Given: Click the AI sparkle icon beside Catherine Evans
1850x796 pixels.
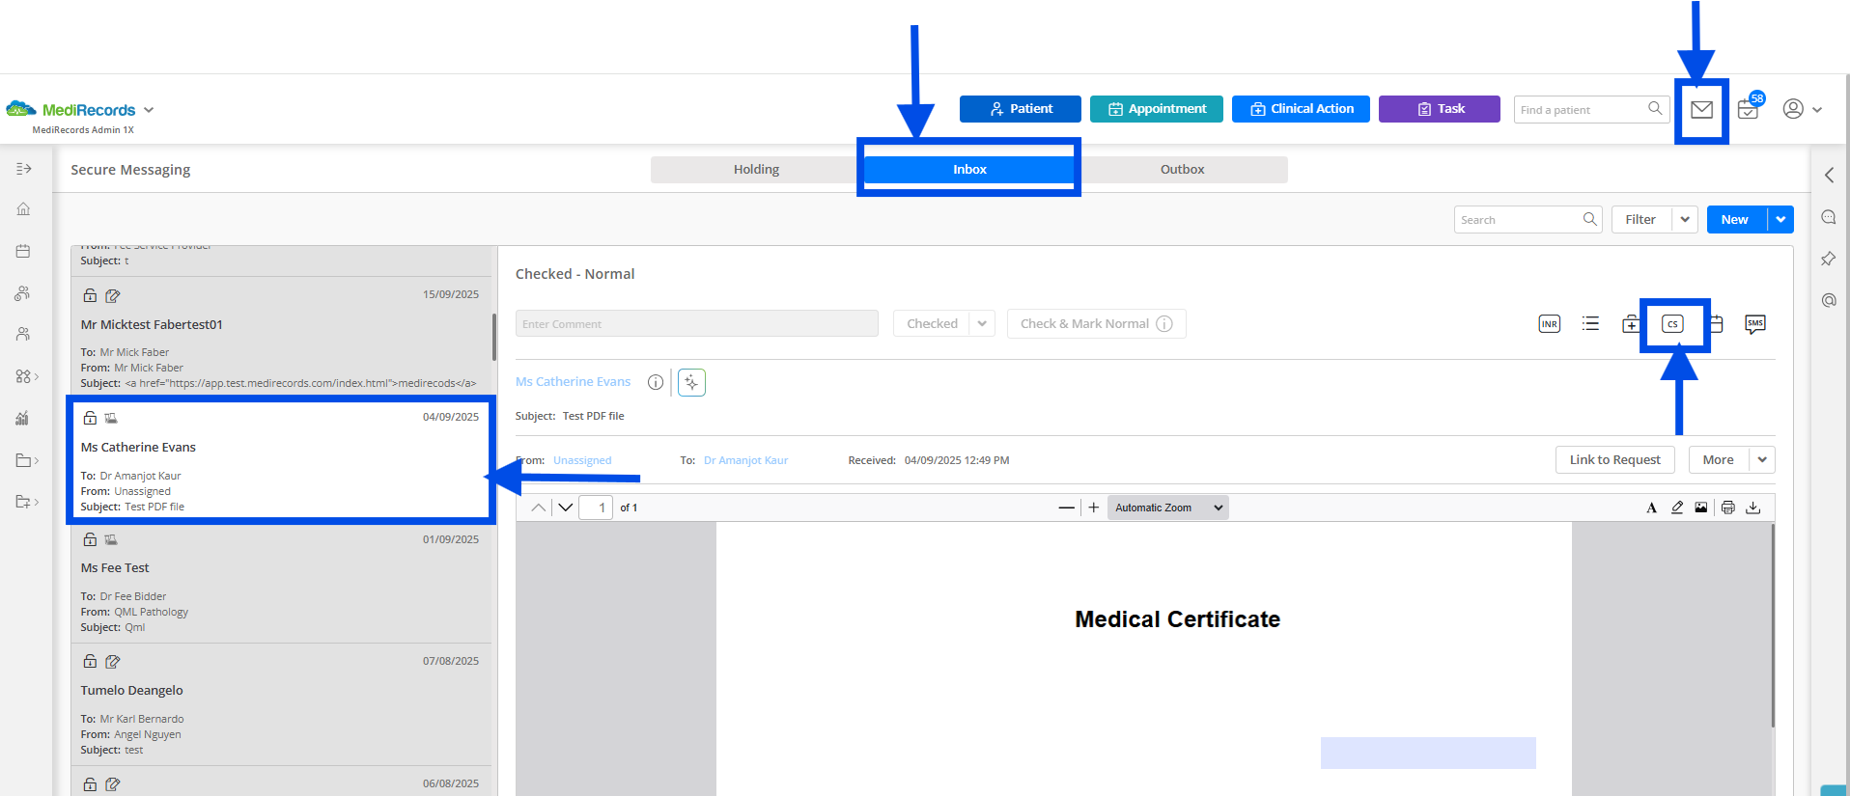Looking at the screenshot, I should point(691,382).
